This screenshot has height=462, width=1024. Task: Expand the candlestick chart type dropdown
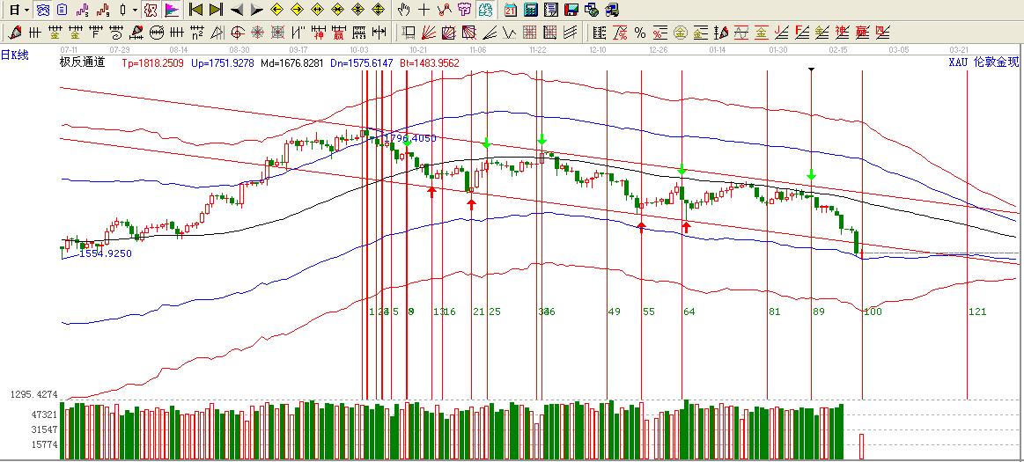click(134, 11)
